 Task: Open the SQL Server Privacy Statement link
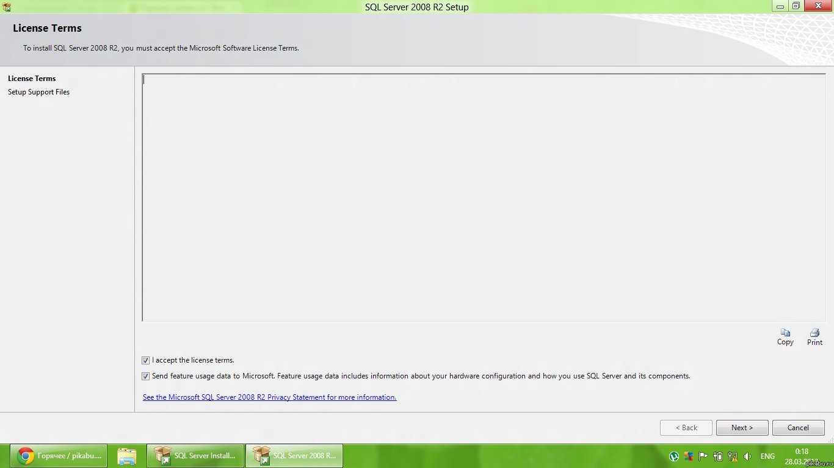269,397
